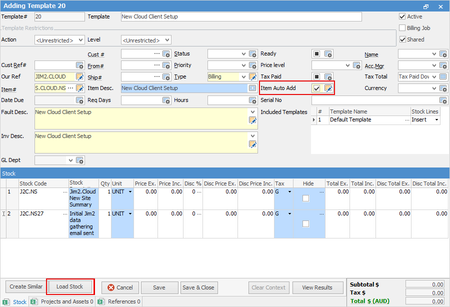This screenshot has width=450, height=307.
Task: Toggle the Shared checkbox
Action: click(402, 39)
